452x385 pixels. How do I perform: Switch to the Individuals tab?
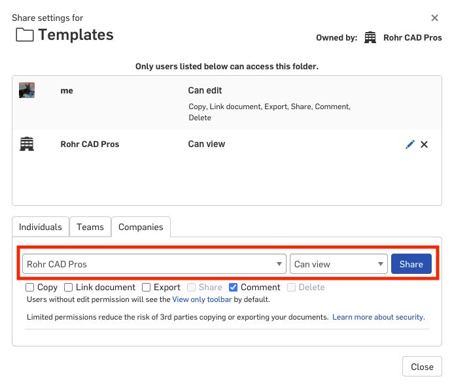[x=41, y=227]
